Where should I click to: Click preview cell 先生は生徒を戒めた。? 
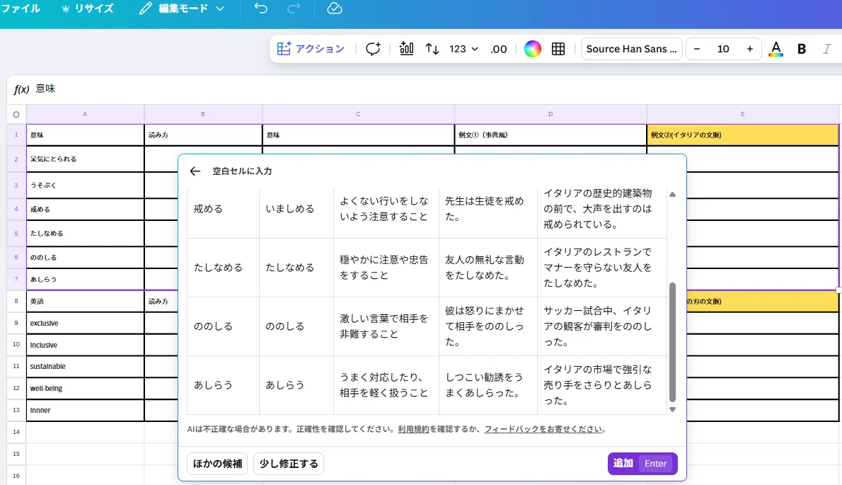pyautogui.click(x=488, y=209)
